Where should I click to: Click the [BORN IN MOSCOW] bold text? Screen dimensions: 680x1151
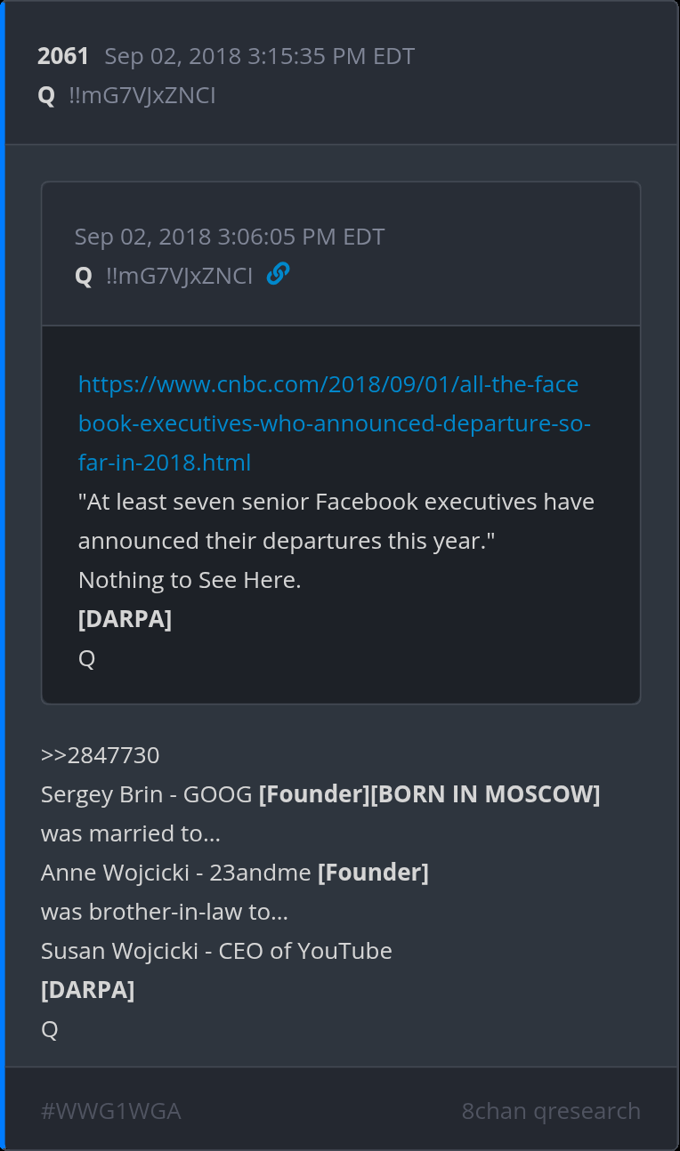point(485,794)
